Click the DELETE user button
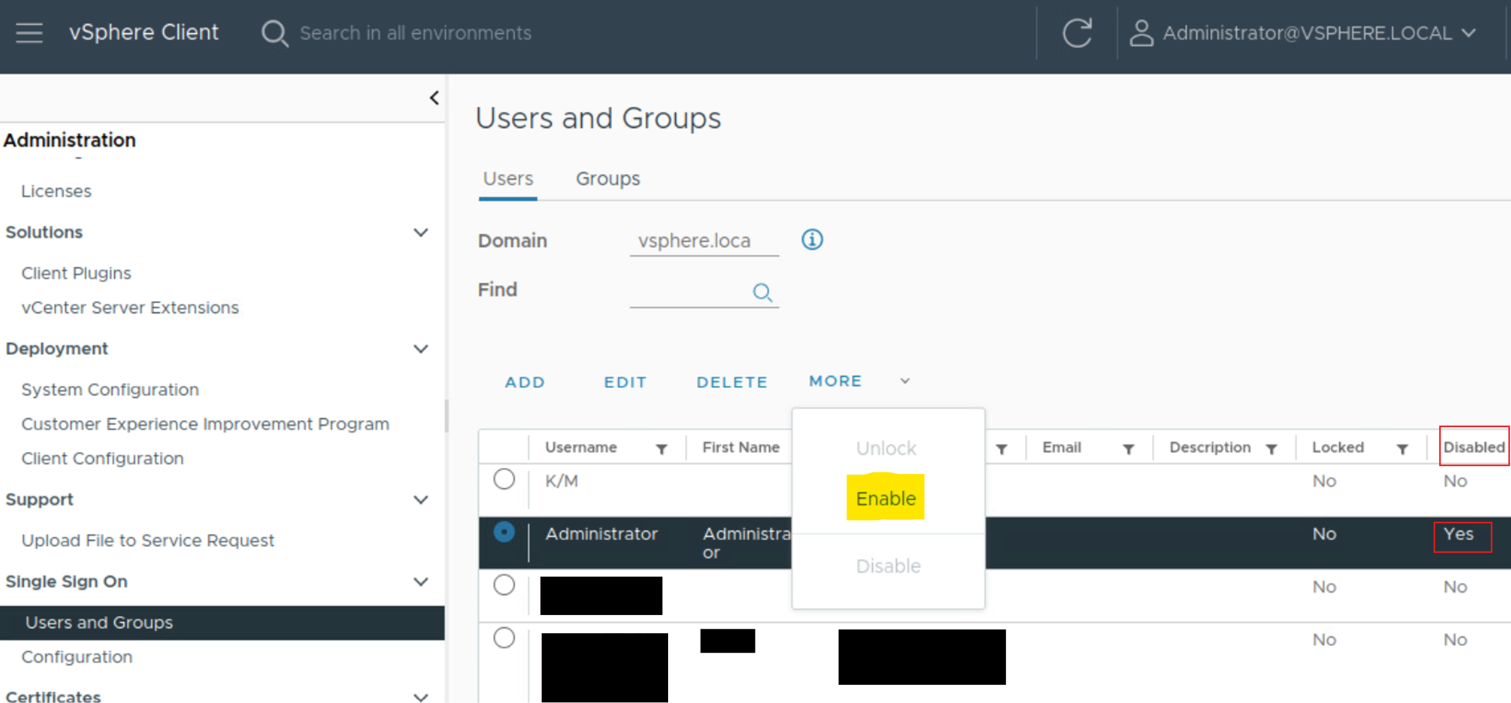Image resolution: width=1511 pixels, height=703 pixels. coord(732,382)
